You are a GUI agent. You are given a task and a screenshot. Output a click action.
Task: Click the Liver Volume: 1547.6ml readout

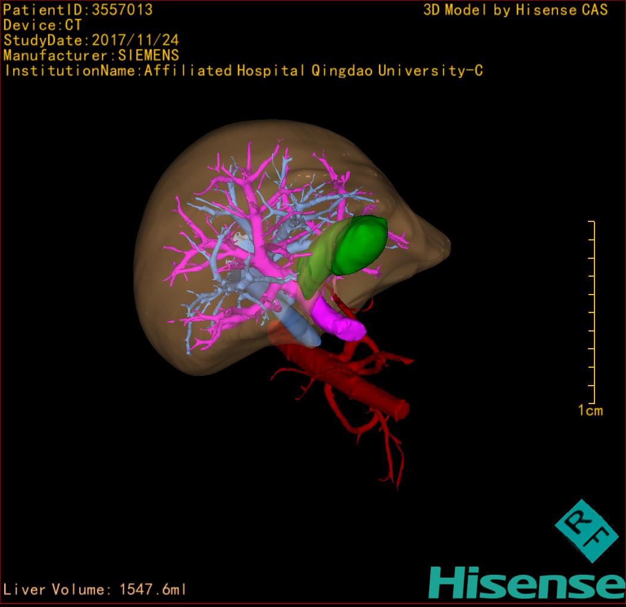pos(94,589)
